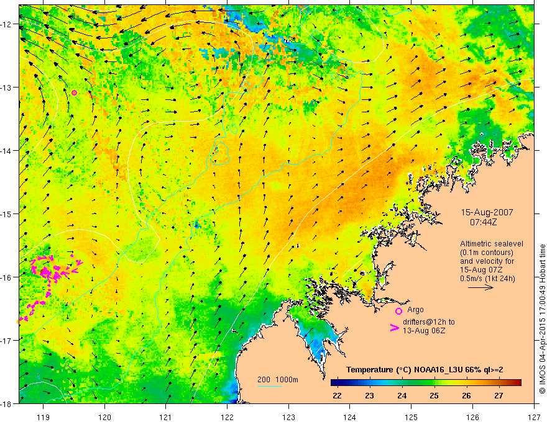547x422 pixels.
Task: Click the 122 longitude axis label
Action: 227,418
